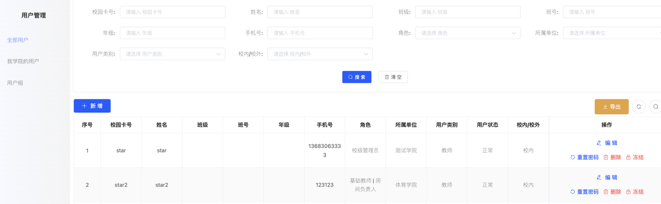Click the refresh icon next to 导出
The width and height of the screenshot is (661, 204).
(x=639, y=107)
